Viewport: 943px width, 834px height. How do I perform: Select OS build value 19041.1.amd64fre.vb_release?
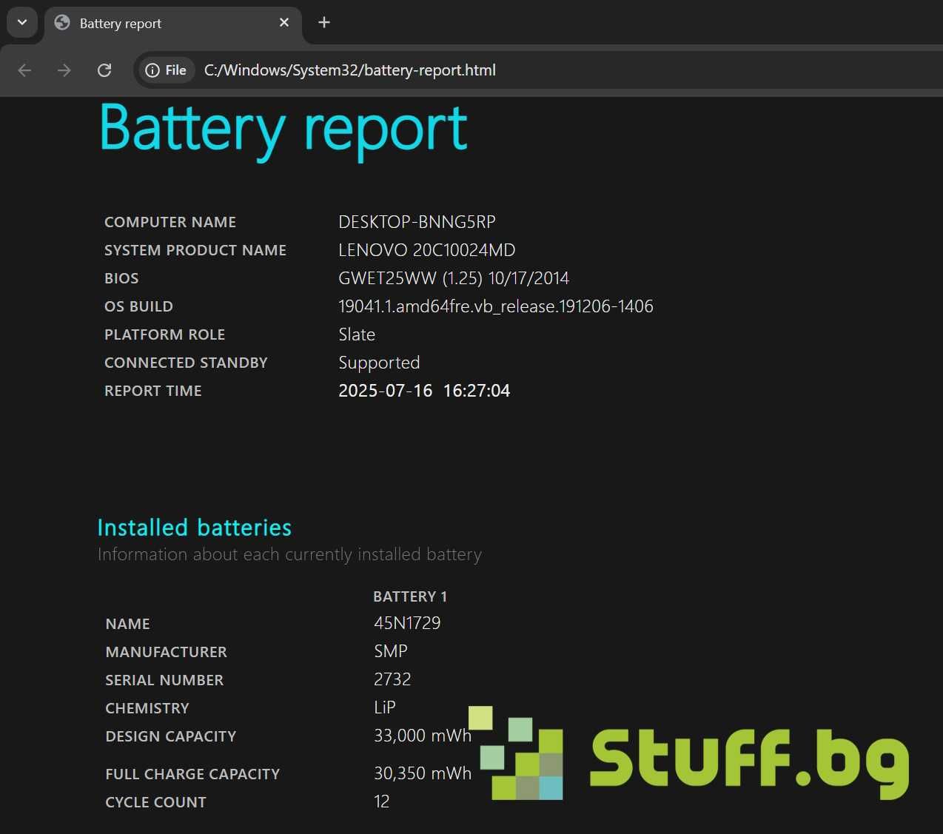pyautogui.click(x=496, y=306)
